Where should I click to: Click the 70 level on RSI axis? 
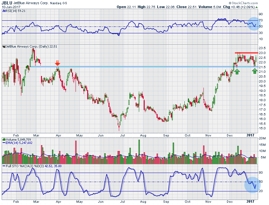click(261, 20)
